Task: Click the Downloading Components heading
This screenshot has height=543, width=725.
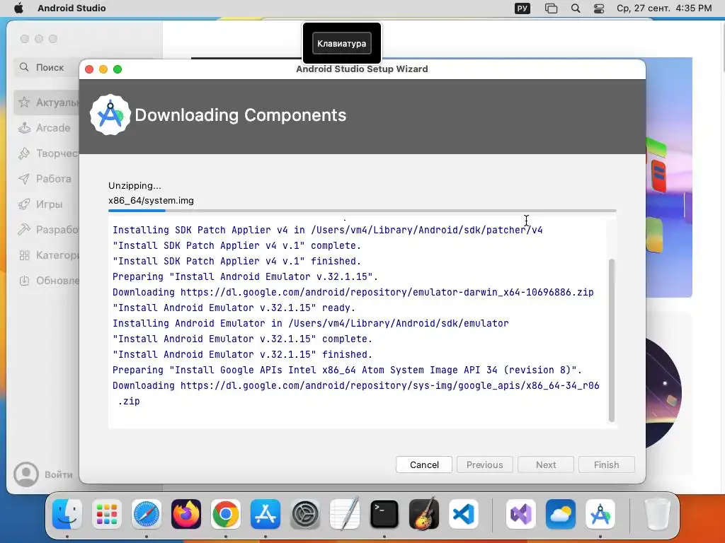Action: [x=241, y=115]
